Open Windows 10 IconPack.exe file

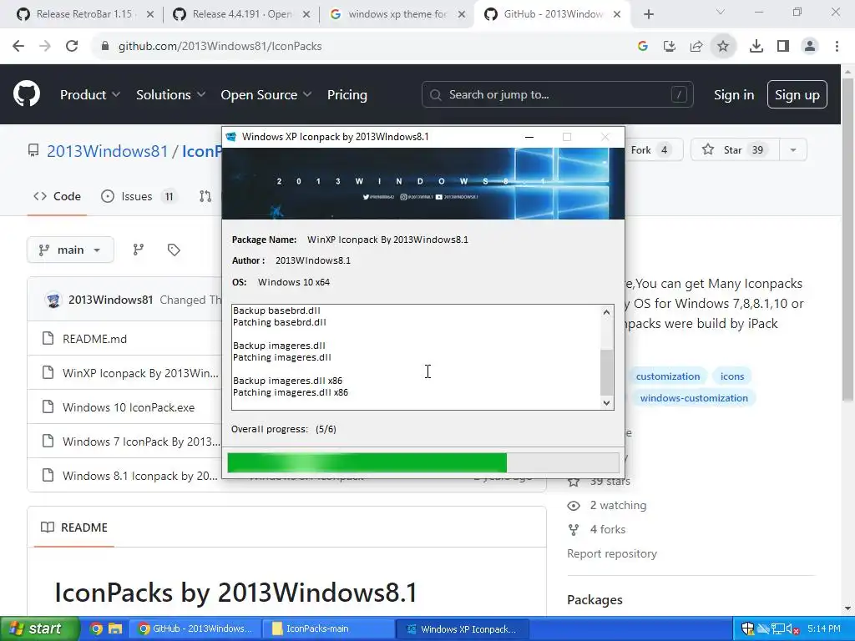129,407
